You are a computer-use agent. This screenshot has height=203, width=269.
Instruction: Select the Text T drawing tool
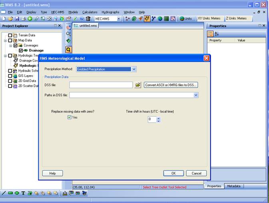pyautogui.click(x=23, y=193)
